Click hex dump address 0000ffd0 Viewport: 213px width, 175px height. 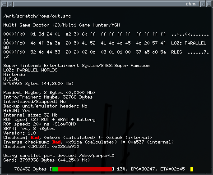pos(14,52)
